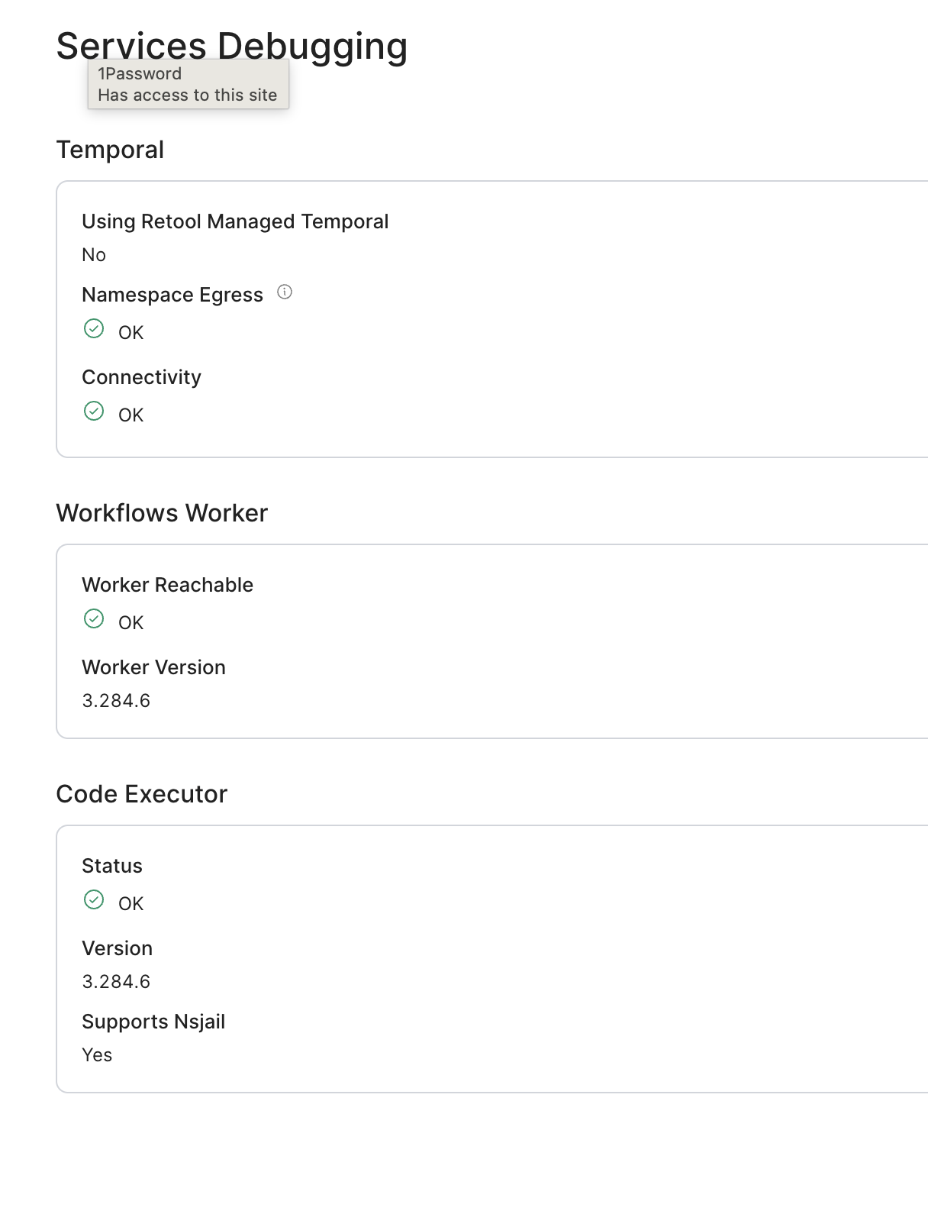This screenshot has width=928, height=1214.
Task: Click the "Yes" value under Supports Nsjail
Action: tap(97, 1055)
